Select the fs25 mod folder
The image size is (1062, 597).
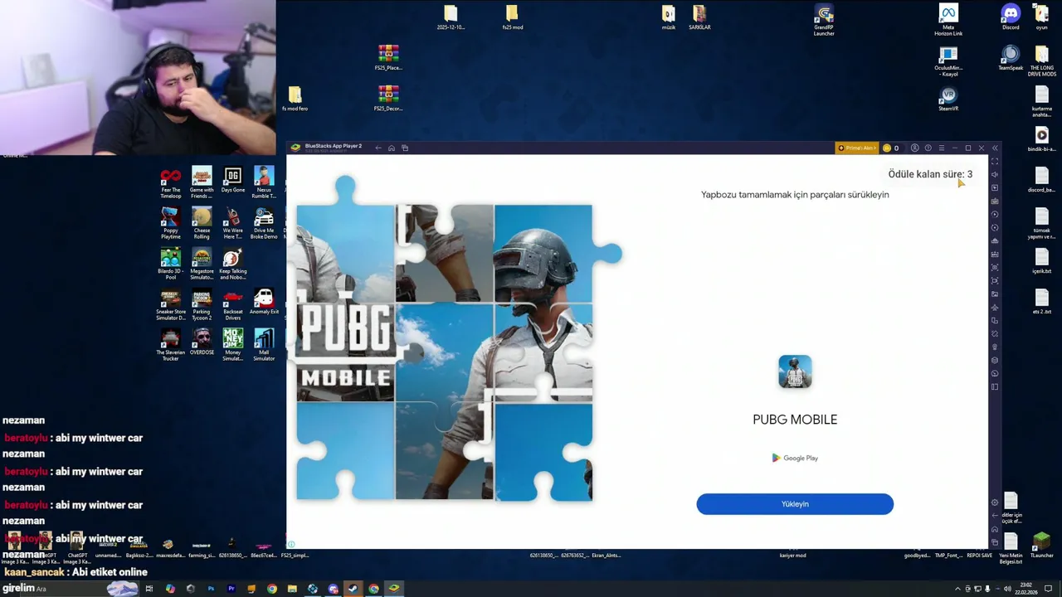(x=512, y=17)
